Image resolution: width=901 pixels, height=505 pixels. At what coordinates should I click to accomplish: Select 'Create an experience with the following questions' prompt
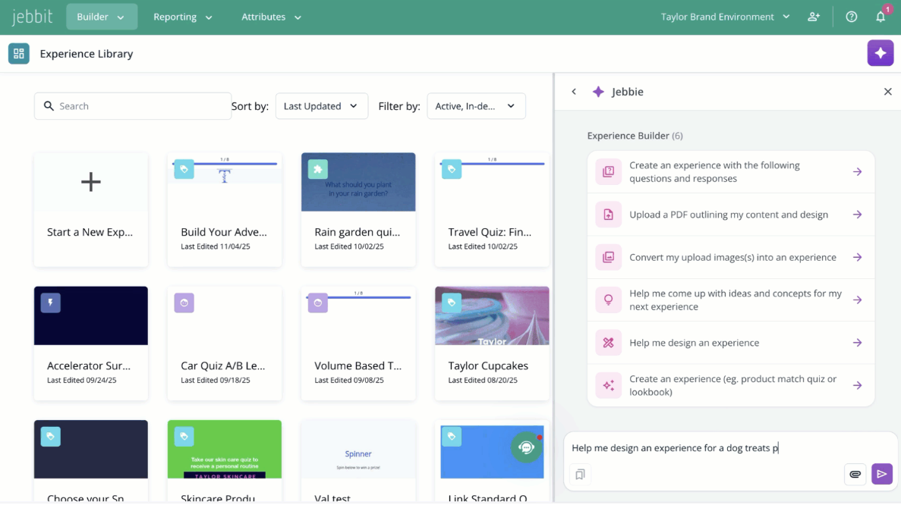click(731, 171)
